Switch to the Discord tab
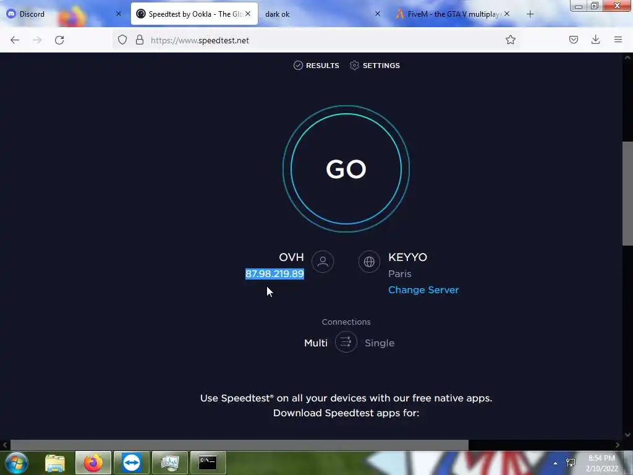 [64, 14]
